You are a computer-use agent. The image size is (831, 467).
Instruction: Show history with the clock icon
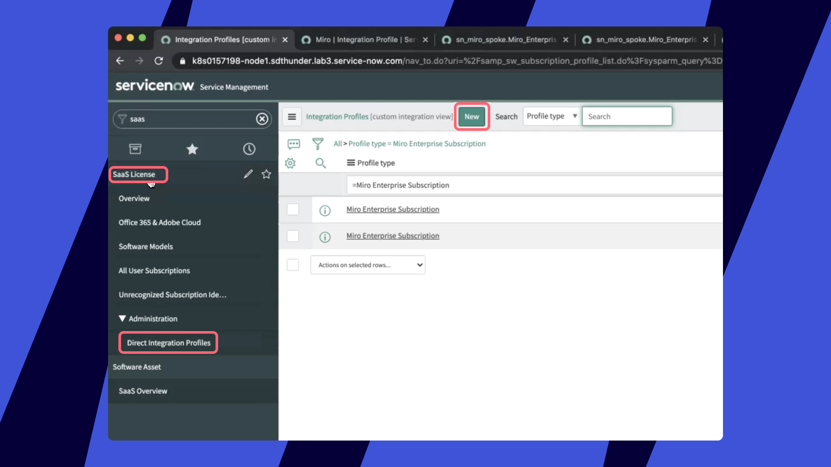tap(249, 149)
